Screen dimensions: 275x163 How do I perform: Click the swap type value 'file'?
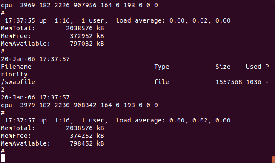pos(162,82)
